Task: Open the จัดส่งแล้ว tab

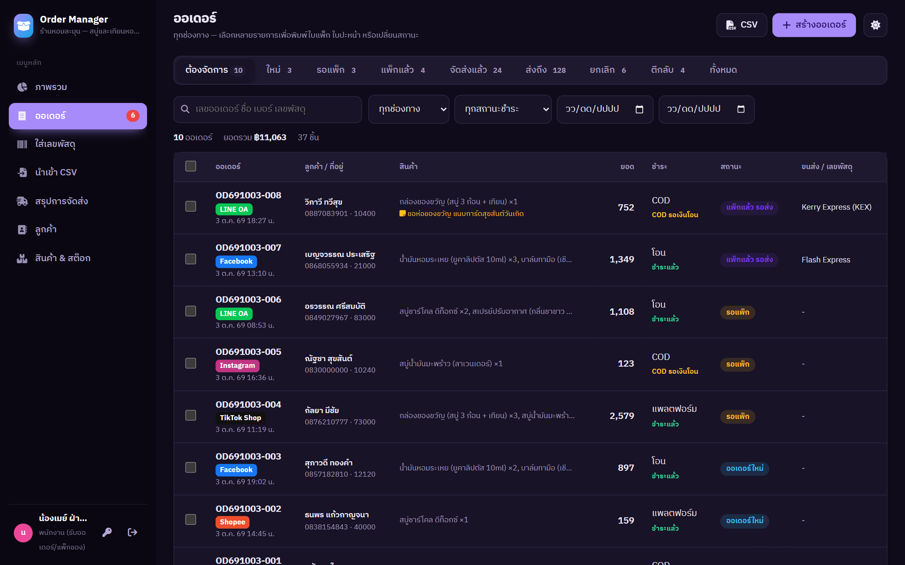Action: coord(476,70)
